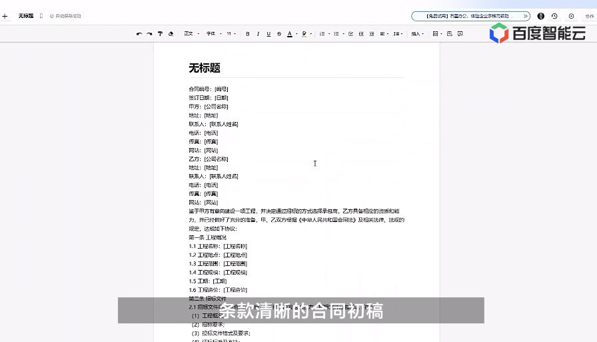Click the redo arrow icon
This screenshot has height=342, width=597.
tap(150, 34)
